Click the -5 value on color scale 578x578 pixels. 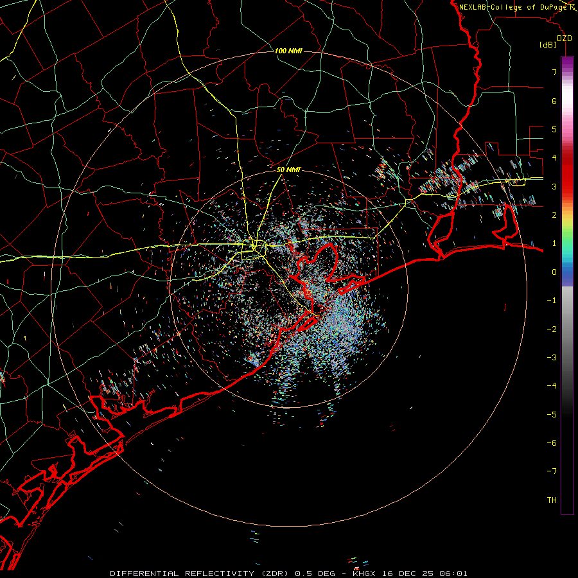[552, 415]
